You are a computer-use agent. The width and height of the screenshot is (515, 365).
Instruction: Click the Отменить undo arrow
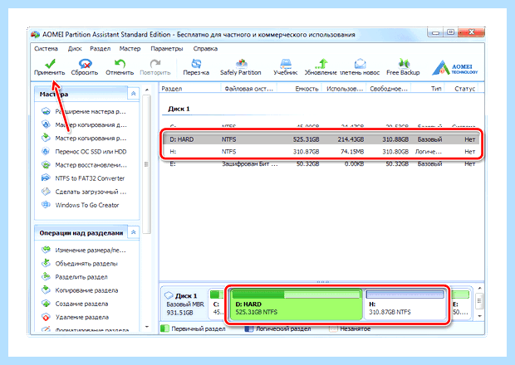tap(120, 67)
